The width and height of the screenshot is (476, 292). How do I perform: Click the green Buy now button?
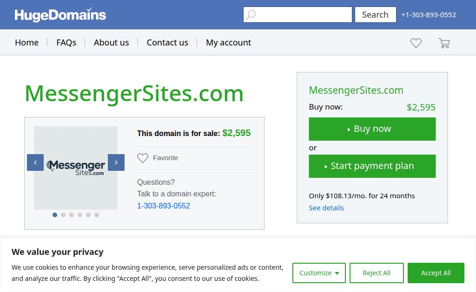tap(372, 129)
